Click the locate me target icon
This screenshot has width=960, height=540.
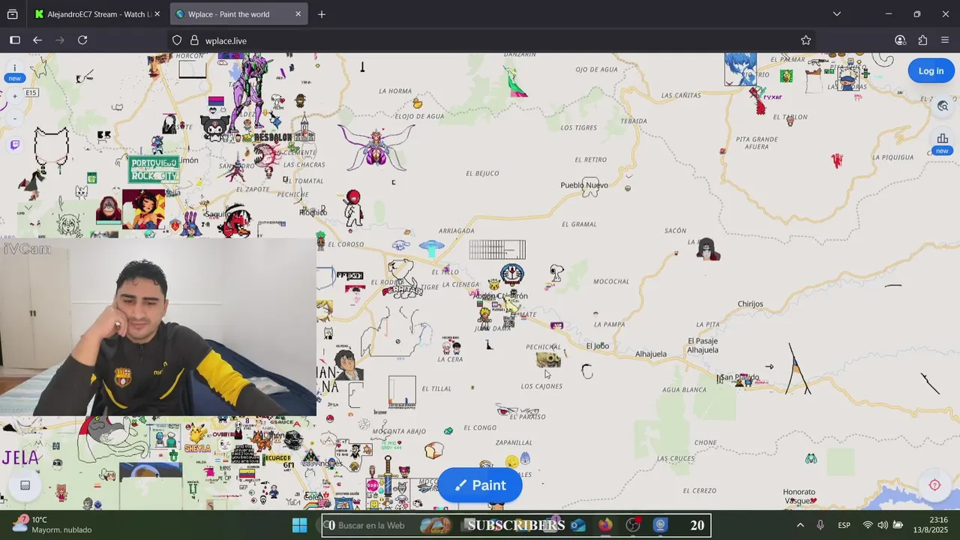pyautogui.click(x=934, y=484)
